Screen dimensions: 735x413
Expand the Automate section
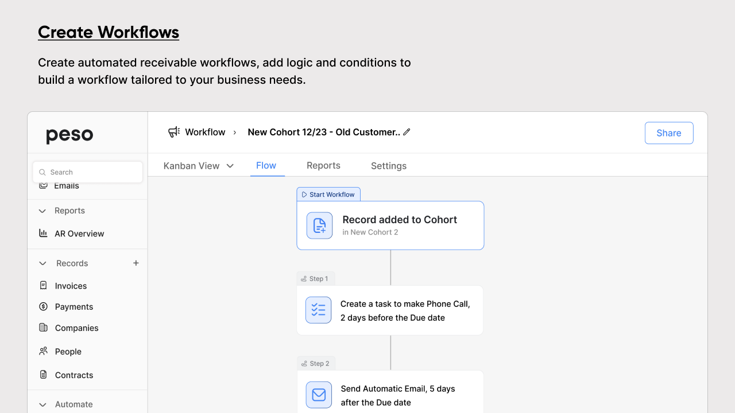(42, 404)
